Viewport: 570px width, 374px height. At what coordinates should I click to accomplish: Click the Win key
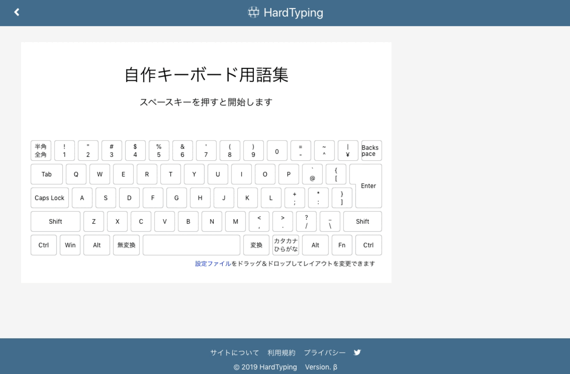click(70, 245)
